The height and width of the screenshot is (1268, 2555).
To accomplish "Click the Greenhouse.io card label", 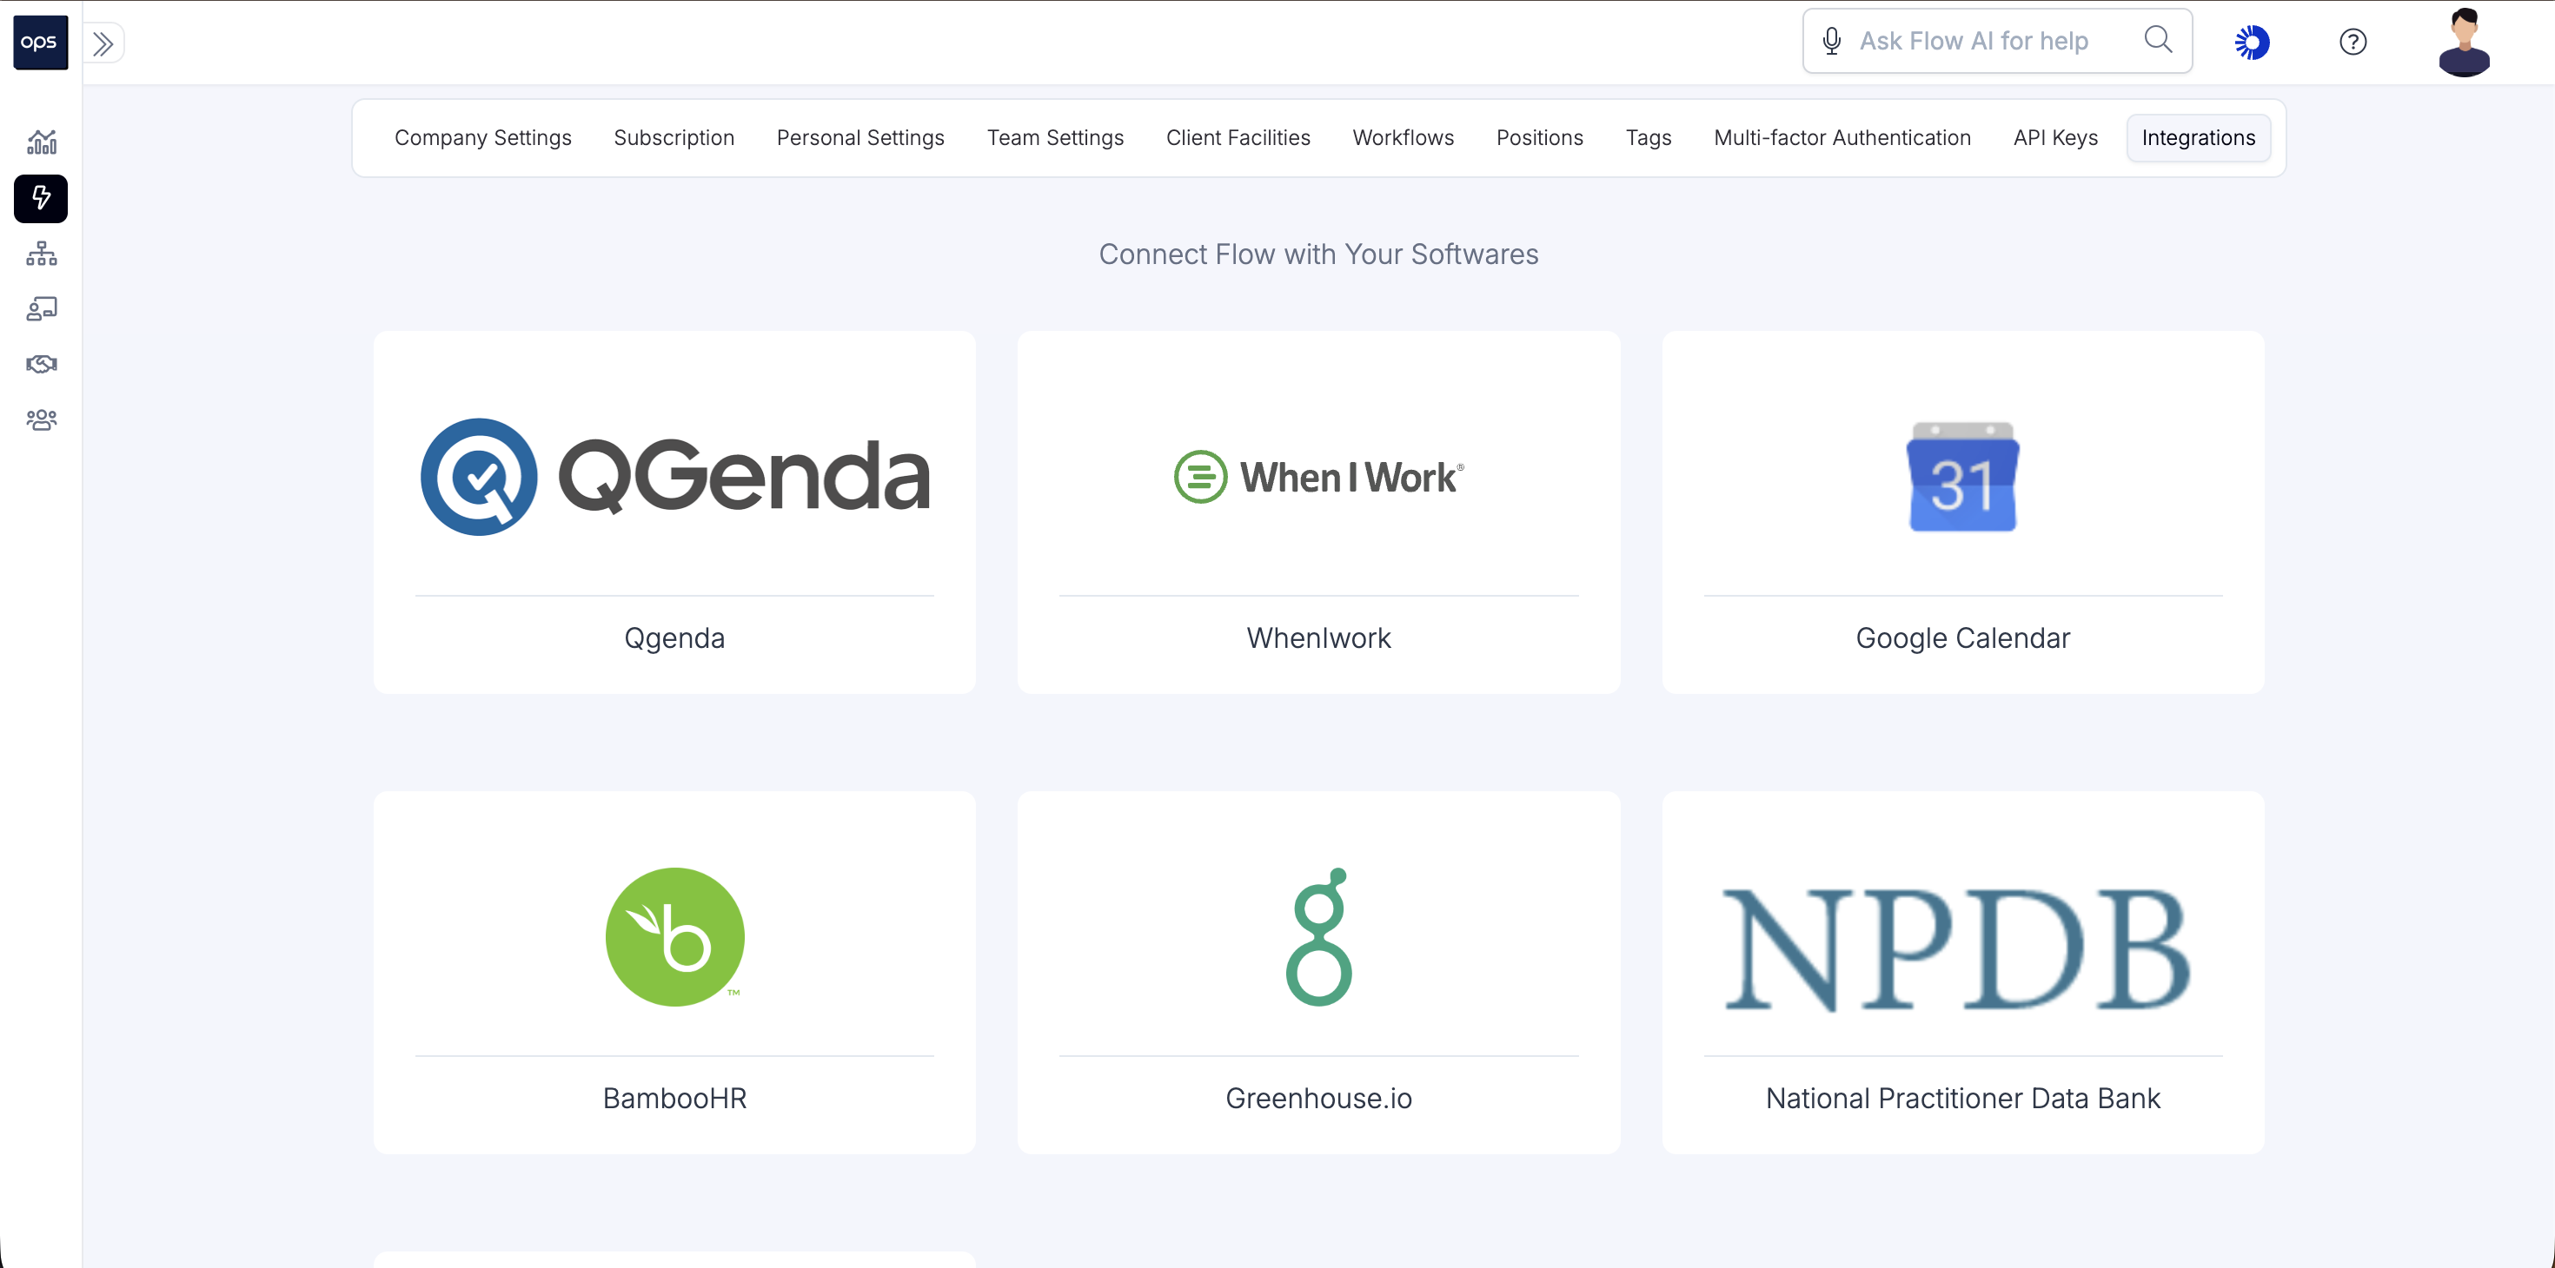I will point(1318,1098).
